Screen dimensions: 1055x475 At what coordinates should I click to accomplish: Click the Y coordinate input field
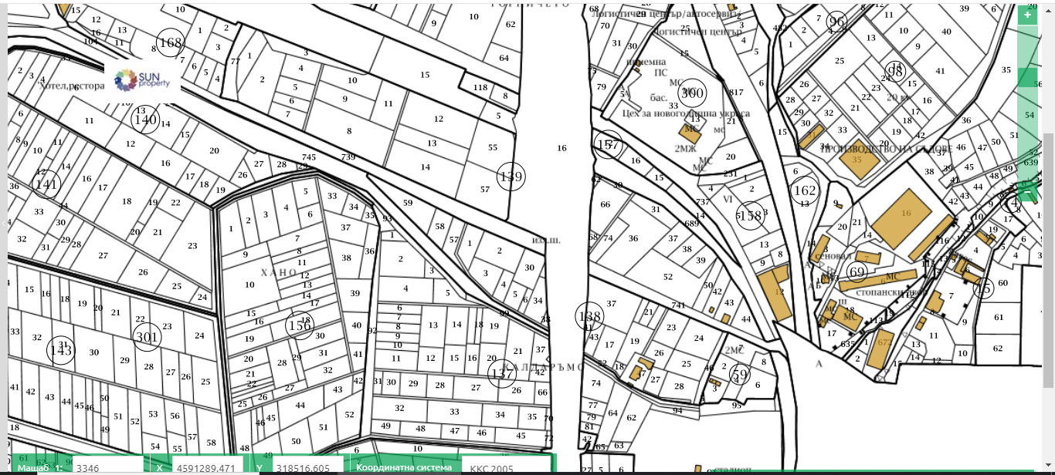coord(307,467)
